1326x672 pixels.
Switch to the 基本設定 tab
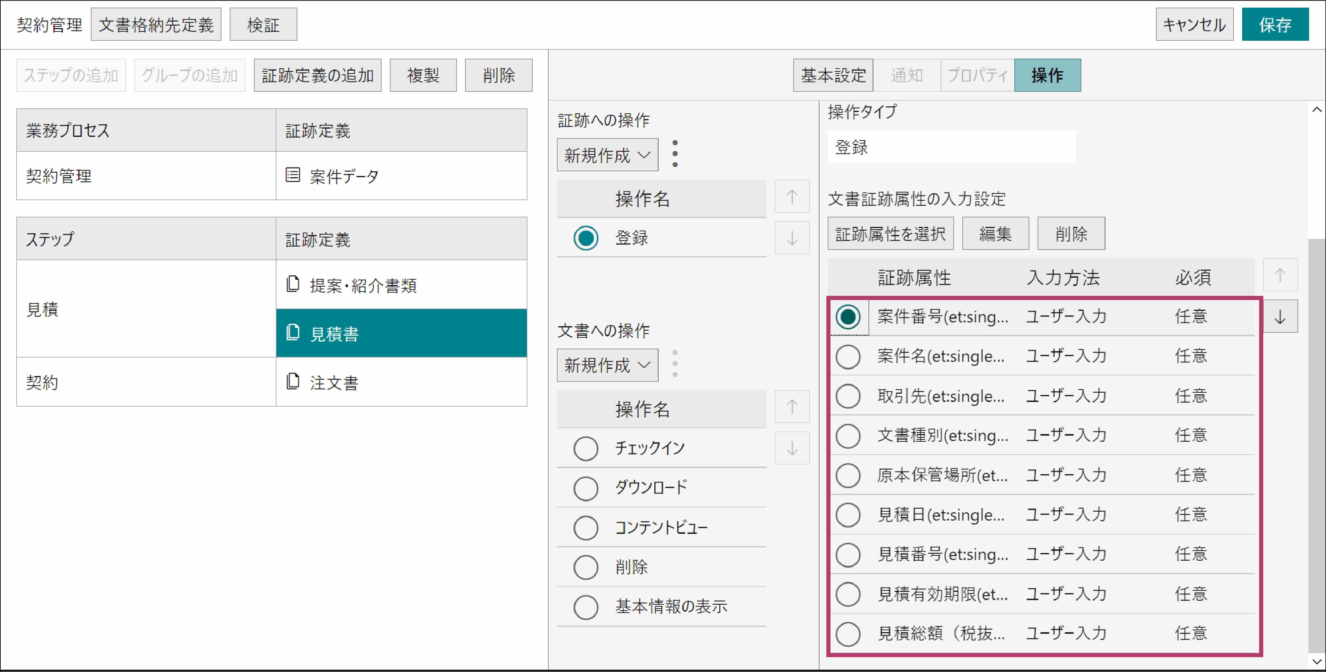click(x=833, y=75)
